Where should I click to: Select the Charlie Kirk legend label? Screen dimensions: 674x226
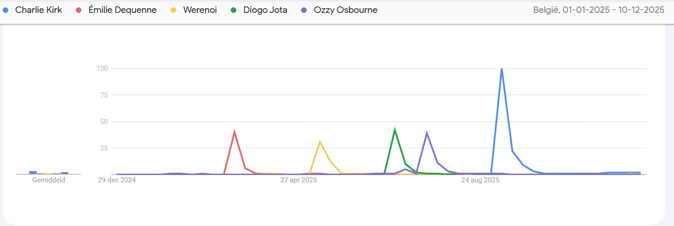click(x=39, y=10)
